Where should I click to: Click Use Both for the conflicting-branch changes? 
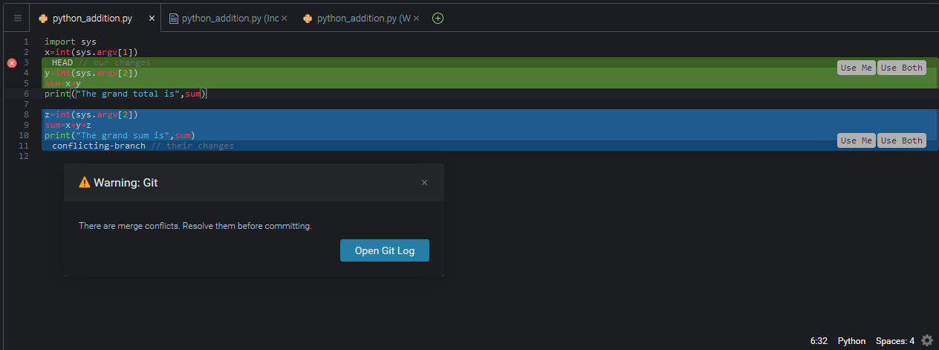pos(901,140)
